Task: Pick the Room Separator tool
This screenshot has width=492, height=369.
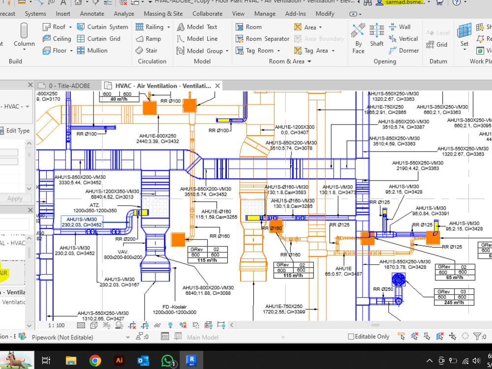Action: click(262, 38)
